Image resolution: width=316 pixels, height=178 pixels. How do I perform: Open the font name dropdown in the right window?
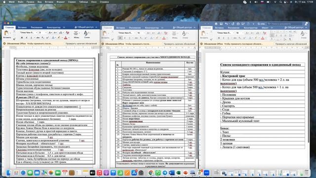click(234, 33)
